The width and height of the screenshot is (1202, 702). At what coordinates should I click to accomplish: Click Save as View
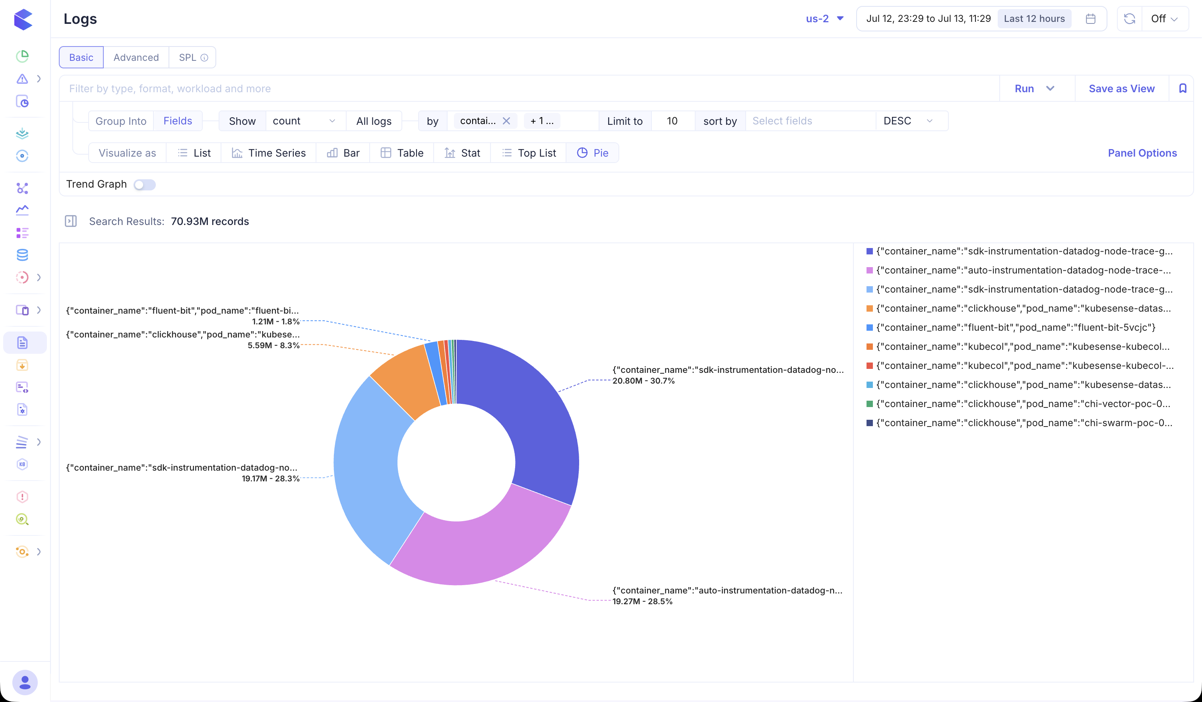coord(1121,88)
